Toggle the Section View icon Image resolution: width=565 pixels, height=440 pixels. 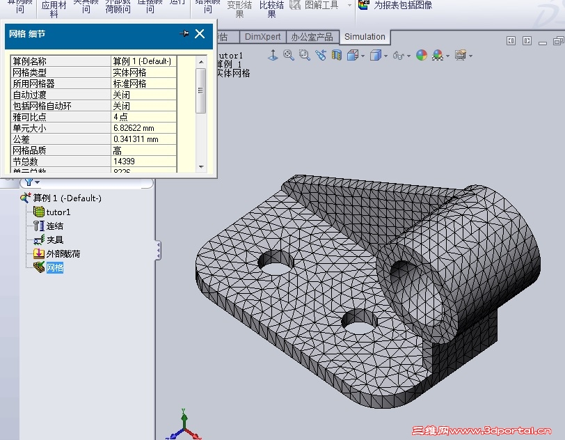coord(337,55)
